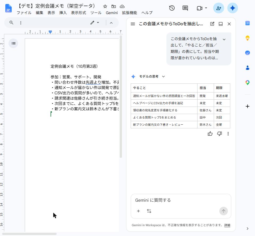Expand the meeting options arrow
Image resolution: width=255 pixels, height=236 pixels.
(206, 8)
